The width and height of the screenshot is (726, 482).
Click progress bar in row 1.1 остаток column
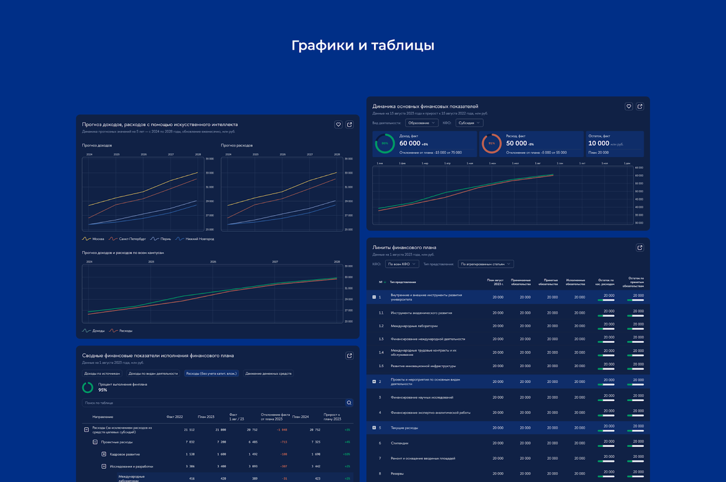coord(606,316)
